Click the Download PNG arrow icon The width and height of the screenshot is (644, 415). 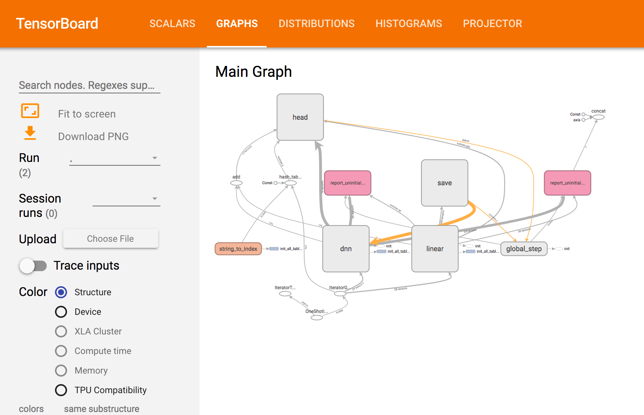click(30, 133)
